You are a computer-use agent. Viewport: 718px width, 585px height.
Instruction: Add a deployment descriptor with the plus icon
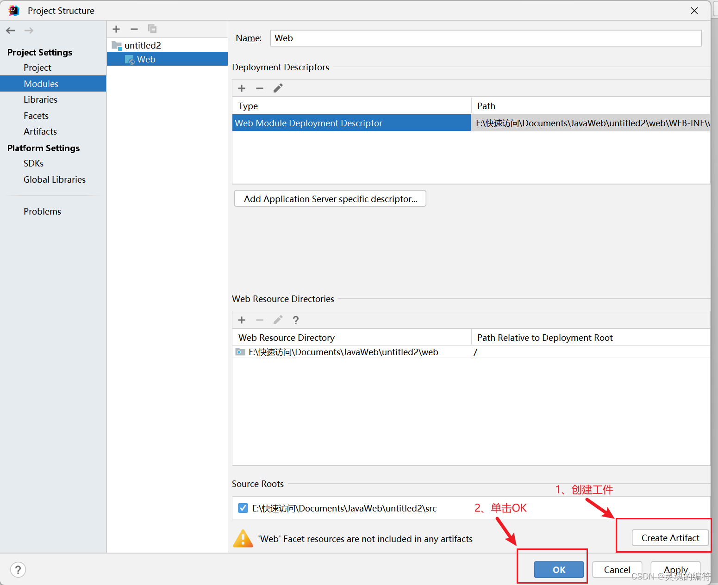(242, 88)
